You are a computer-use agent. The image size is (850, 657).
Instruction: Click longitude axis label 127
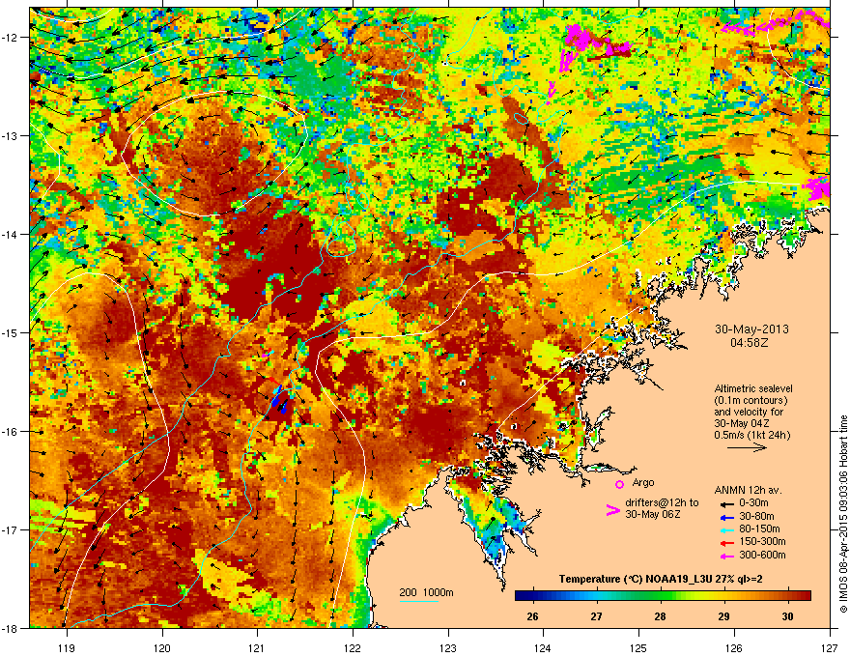click(x=830, y=647)
